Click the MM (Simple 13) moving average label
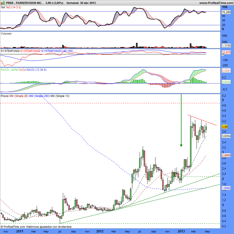Viewport: 234px width, 234px height. [60, 96]
